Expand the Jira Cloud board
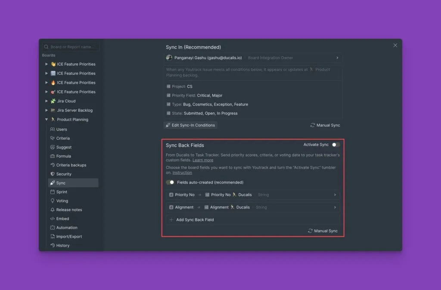This screenshot has width=441, height=290. 47,101
